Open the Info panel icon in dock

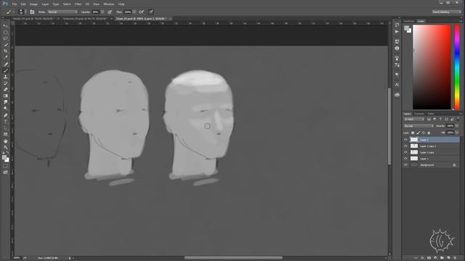pyautogui.click(x=397, y=49)
